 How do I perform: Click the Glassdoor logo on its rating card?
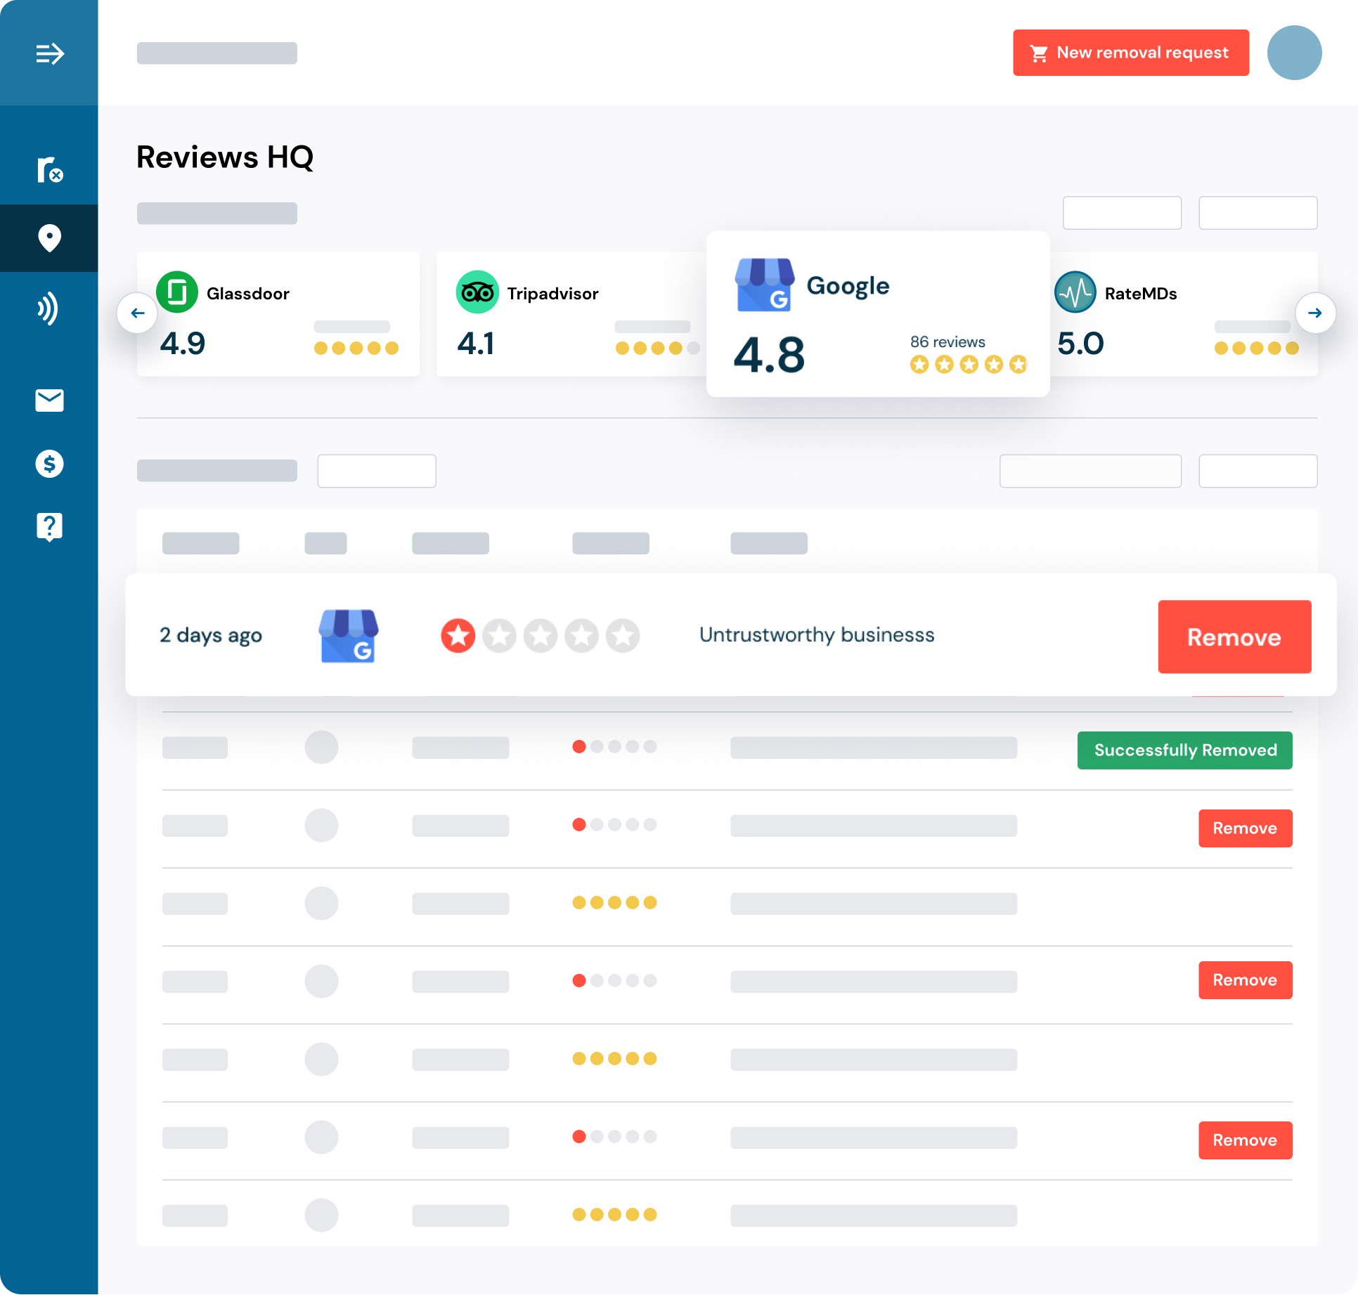pos(177,293)
